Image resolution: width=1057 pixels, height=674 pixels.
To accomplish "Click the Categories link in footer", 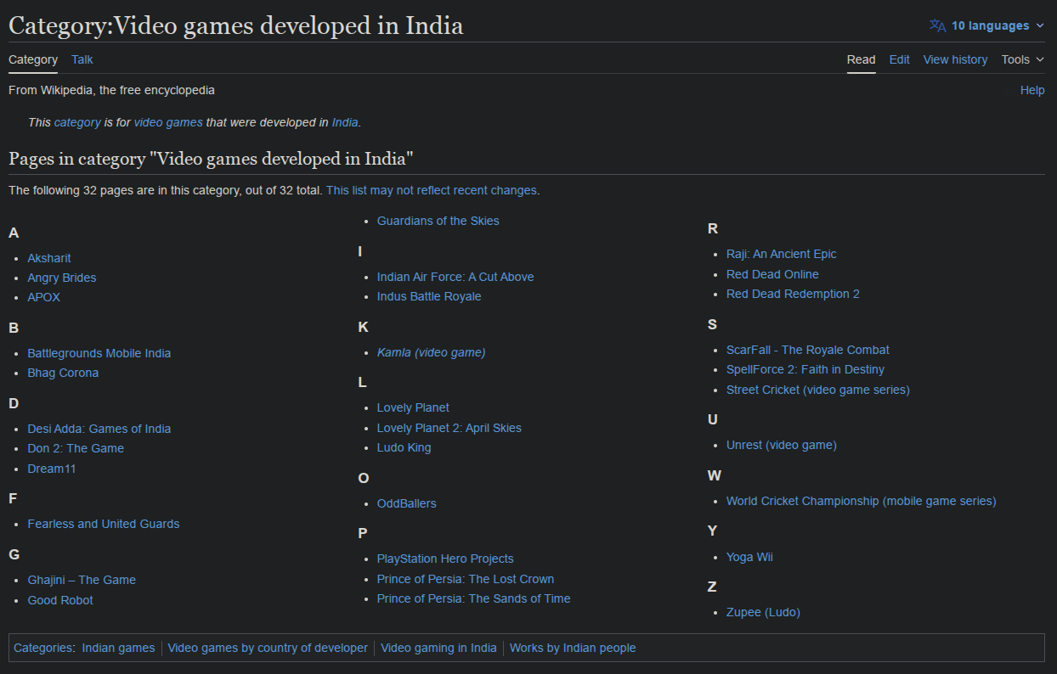I will (42, 648).
